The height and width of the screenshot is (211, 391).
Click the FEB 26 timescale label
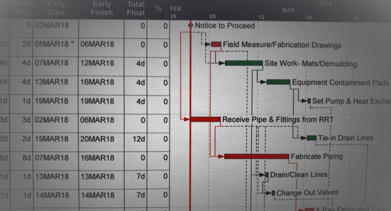(x=176, y=12)
